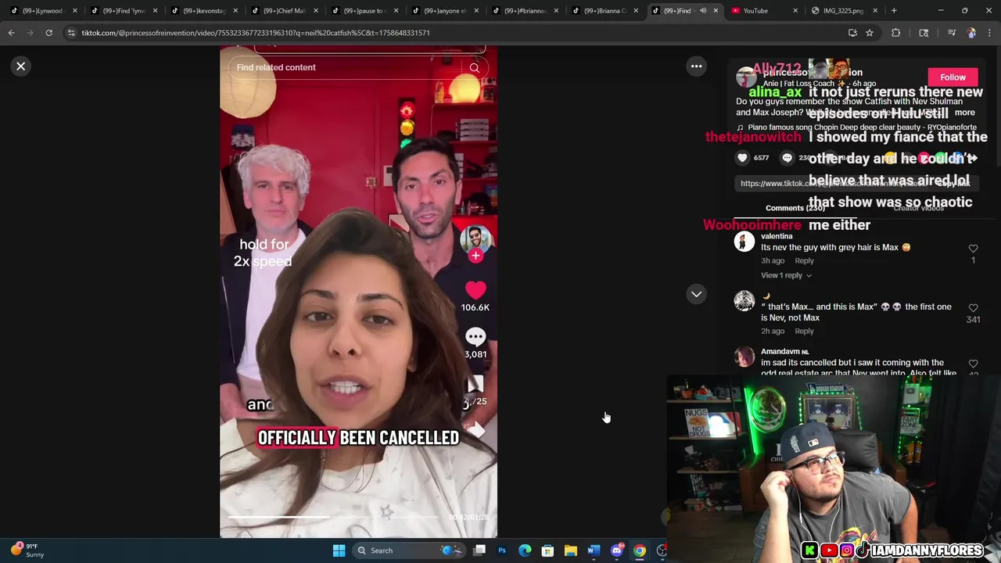Image resolution: width=1001 pixels, height=563 pixels.
Task: Click the tiktok.com address bar URL
Action: (x=256, y=33)
